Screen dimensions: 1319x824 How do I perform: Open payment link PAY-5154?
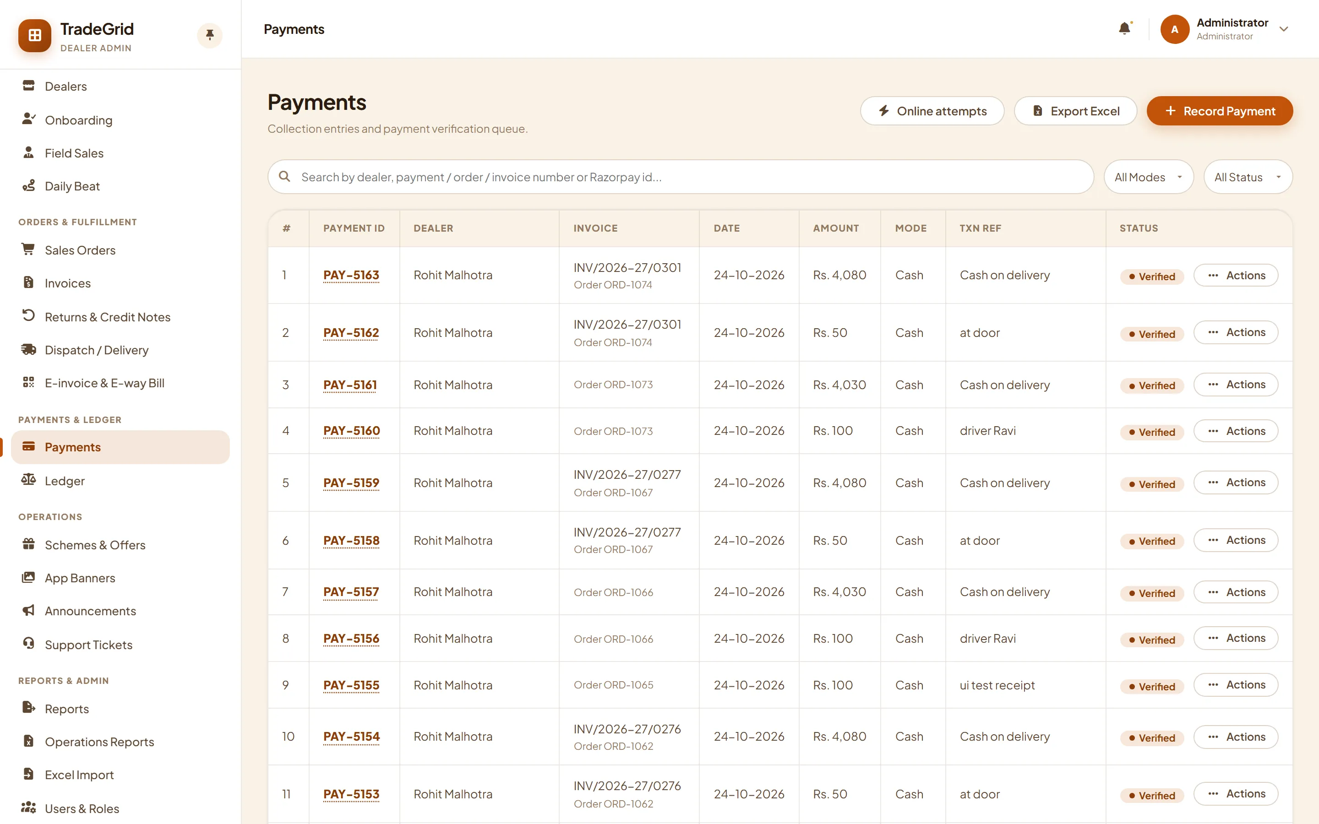351,736
